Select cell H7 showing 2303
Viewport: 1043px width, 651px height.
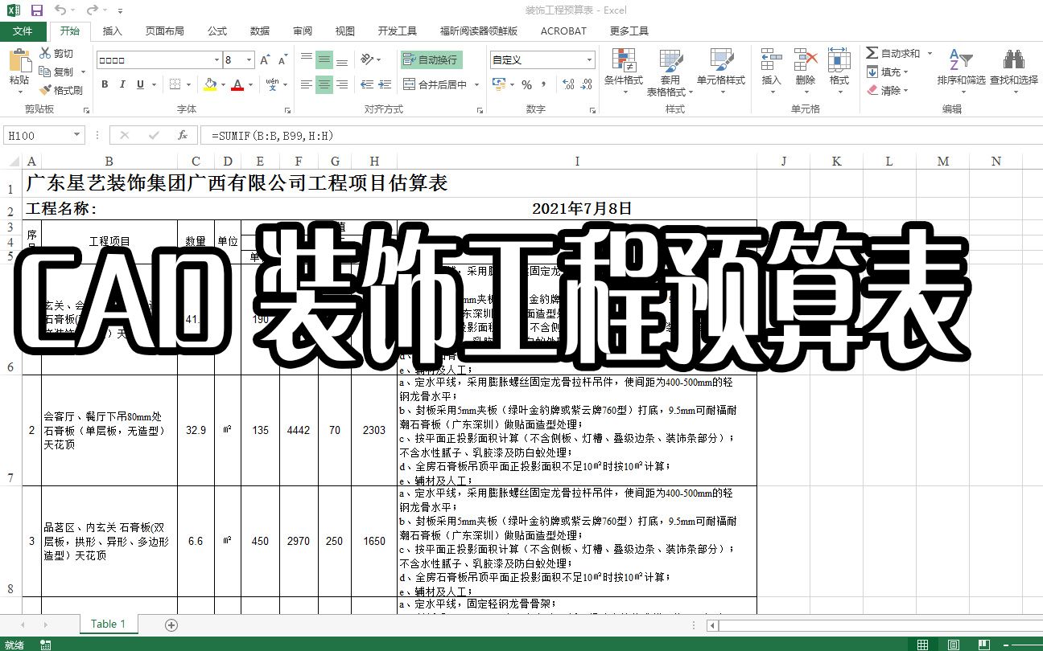374,430
